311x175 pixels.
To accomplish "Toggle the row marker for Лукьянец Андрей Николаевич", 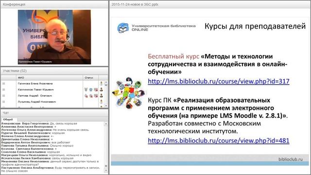I will pos(3,102).
